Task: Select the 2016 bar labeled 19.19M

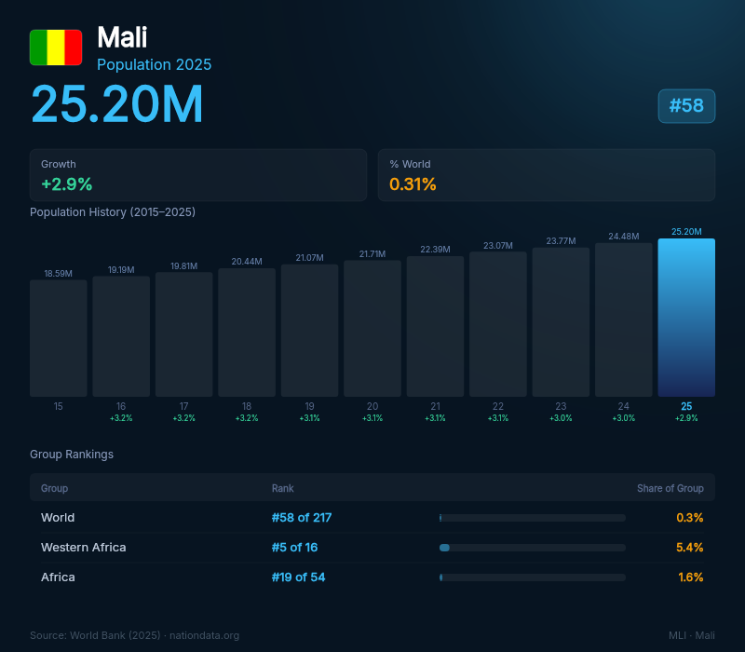Action: (x=121, y=336)
